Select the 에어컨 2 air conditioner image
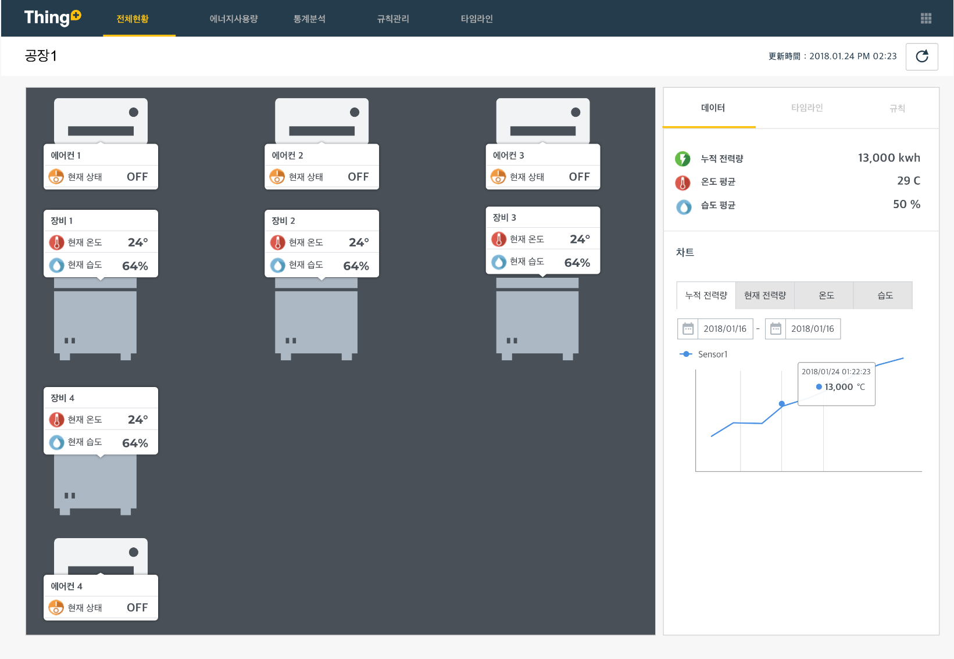Viewport: 954px width, 659px height. [x=321, y=120]
